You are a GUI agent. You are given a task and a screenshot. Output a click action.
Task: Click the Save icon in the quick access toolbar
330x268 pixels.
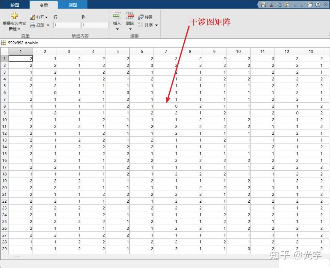click(x=263, y=5)
